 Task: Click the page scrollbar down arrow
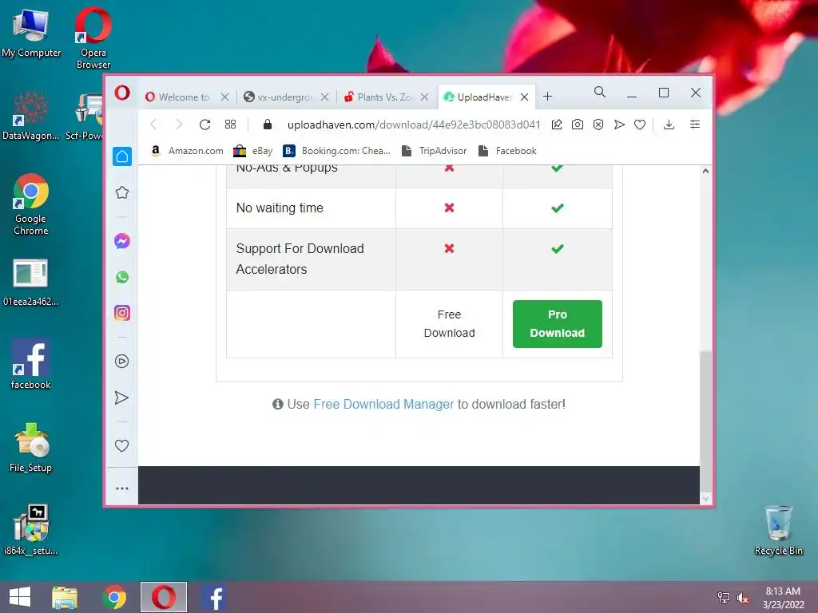[705, 499]
